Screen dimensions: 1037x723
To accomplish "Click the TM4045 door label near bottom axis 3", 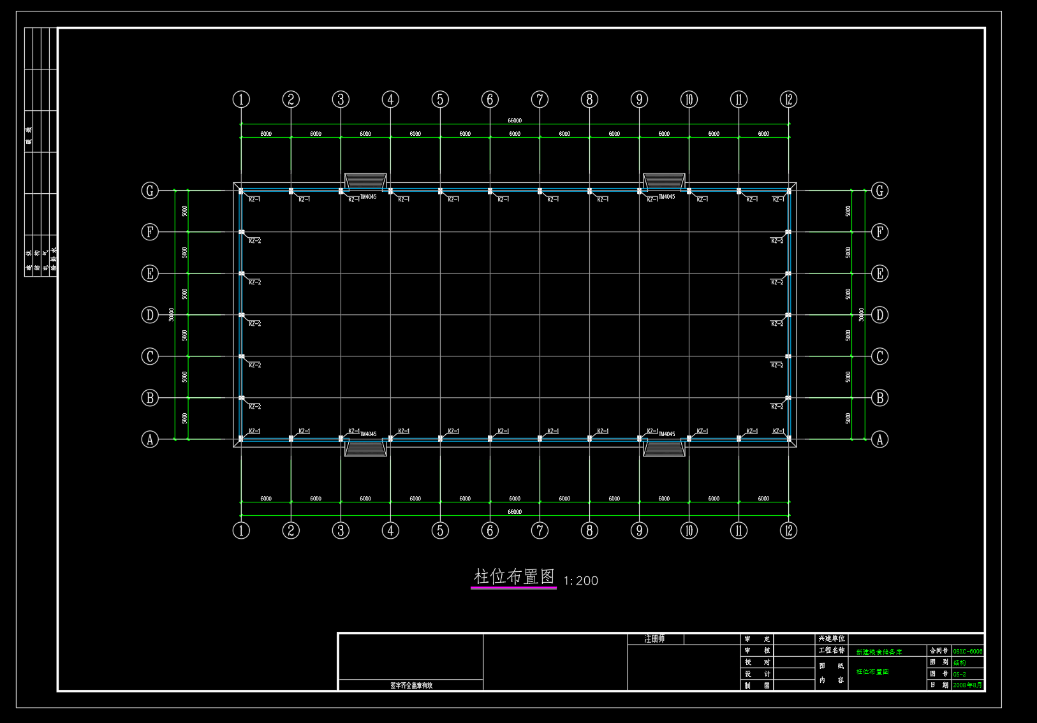I will pyautogui.click(x=368, y=434).
